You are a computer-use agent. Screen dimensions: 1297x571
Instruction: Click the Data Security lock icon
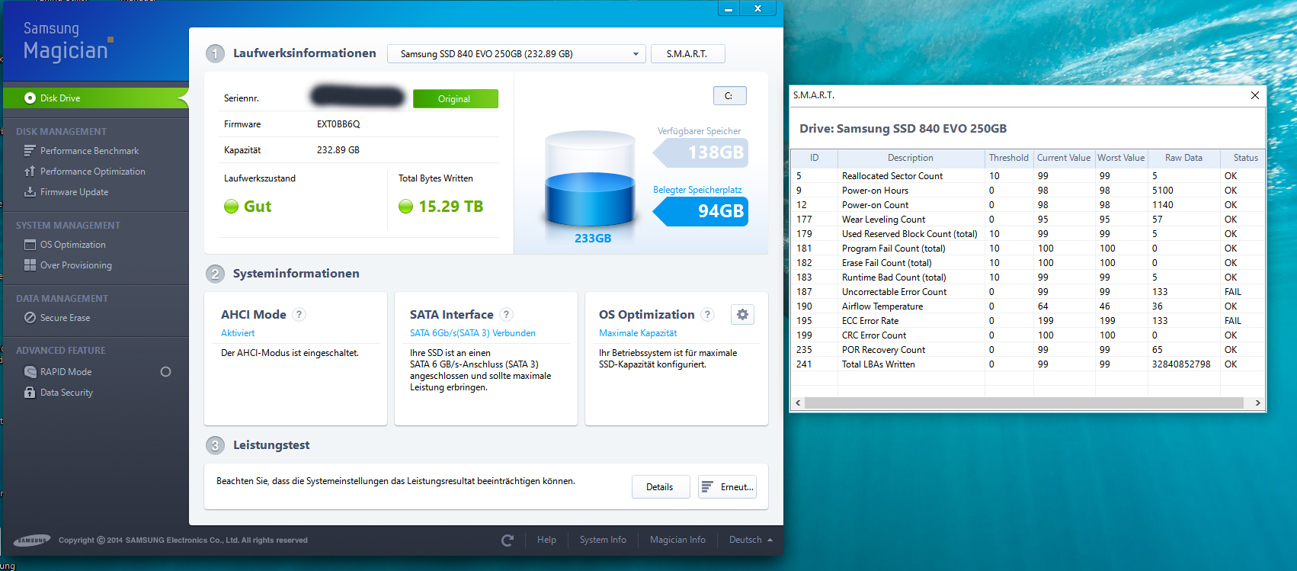(30, 393)
